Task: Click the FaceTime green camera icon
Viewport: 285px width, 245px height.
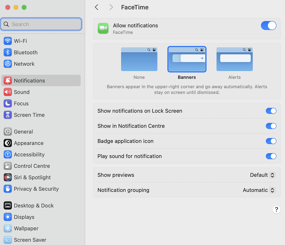Action: pyautogui.click(x=103, y=28)
